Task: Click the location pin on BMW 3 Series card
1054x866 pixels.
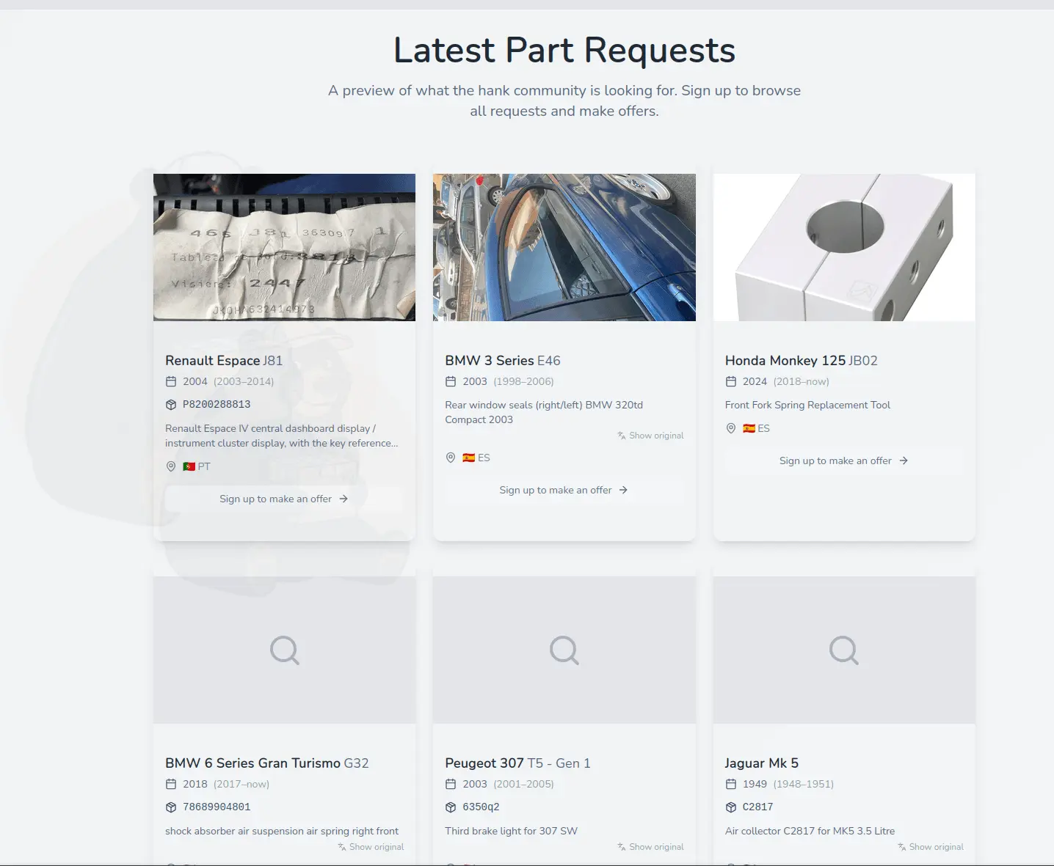Action: pyautogui.click(x=451, y=458)
